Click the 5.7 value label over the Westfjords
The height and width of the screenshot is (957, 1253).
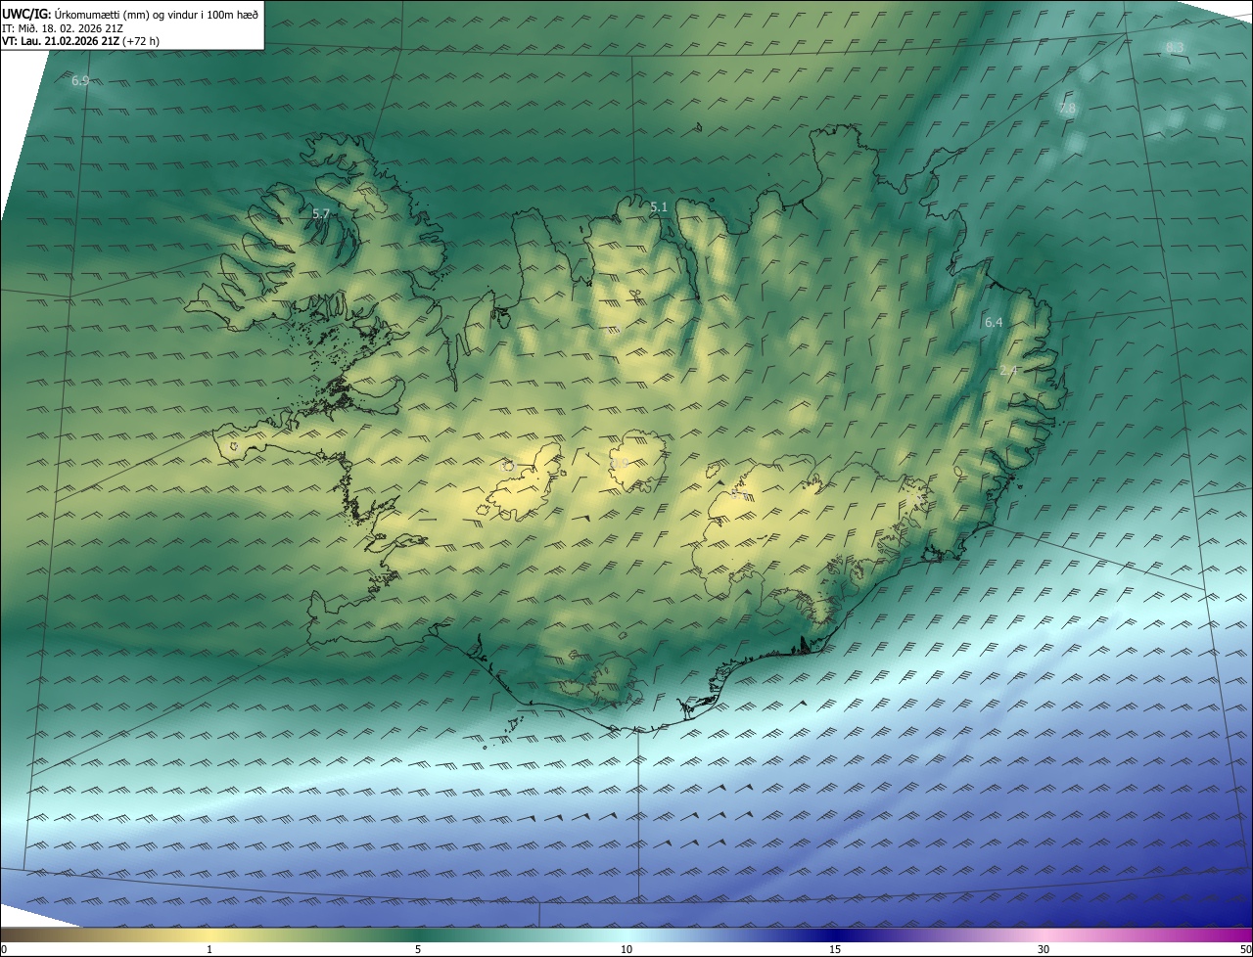click(321, 213)
